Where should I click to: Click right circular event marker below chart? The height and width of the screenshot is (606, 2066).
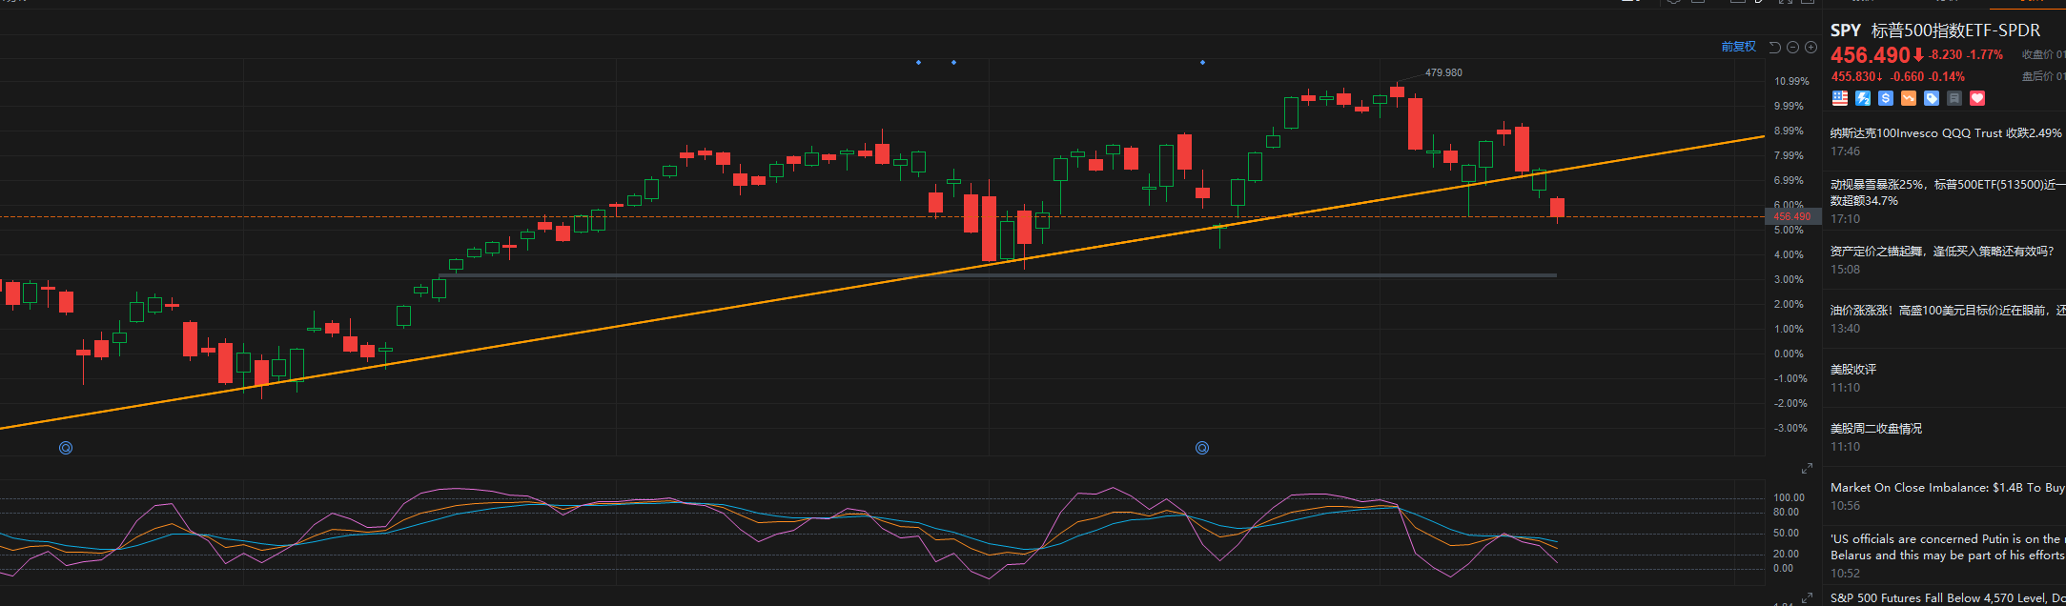pos(1202,448)
